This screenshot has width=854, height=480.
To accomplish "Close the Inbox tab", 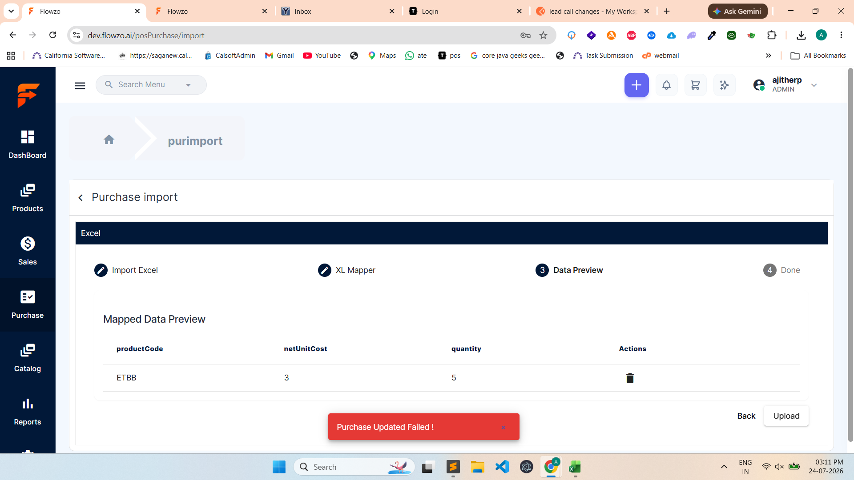I will (392, 11).
